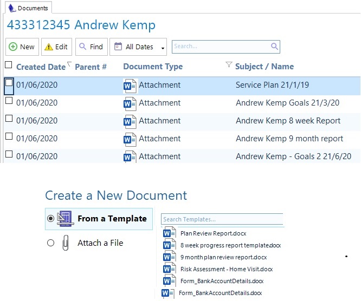
Task: Select Andrew Kemp 9 month report document
Action: click(x=289, y=139)
